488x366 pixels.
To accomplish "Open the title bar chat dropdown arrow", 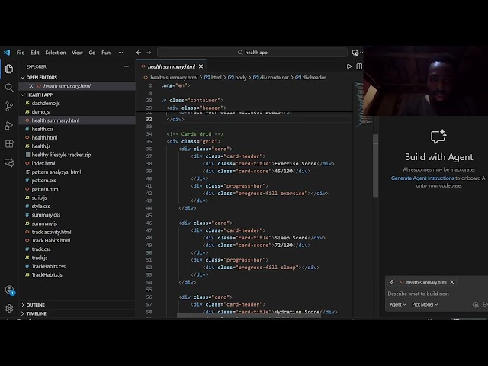I will [361, 53].
